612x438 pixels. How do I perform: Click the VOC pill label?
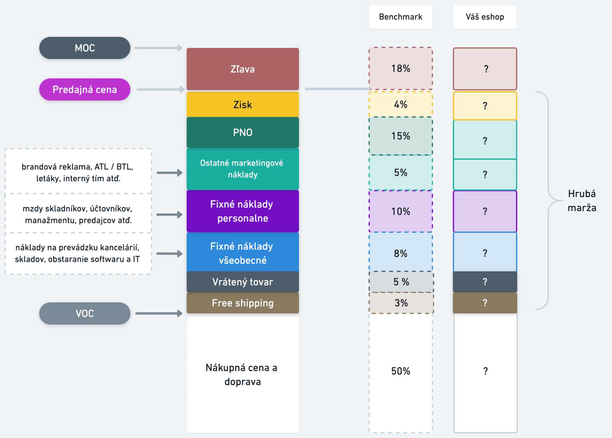[85, 313]
